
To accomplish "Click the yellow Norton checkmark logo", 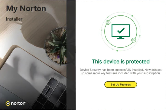I will click(8, 103).
